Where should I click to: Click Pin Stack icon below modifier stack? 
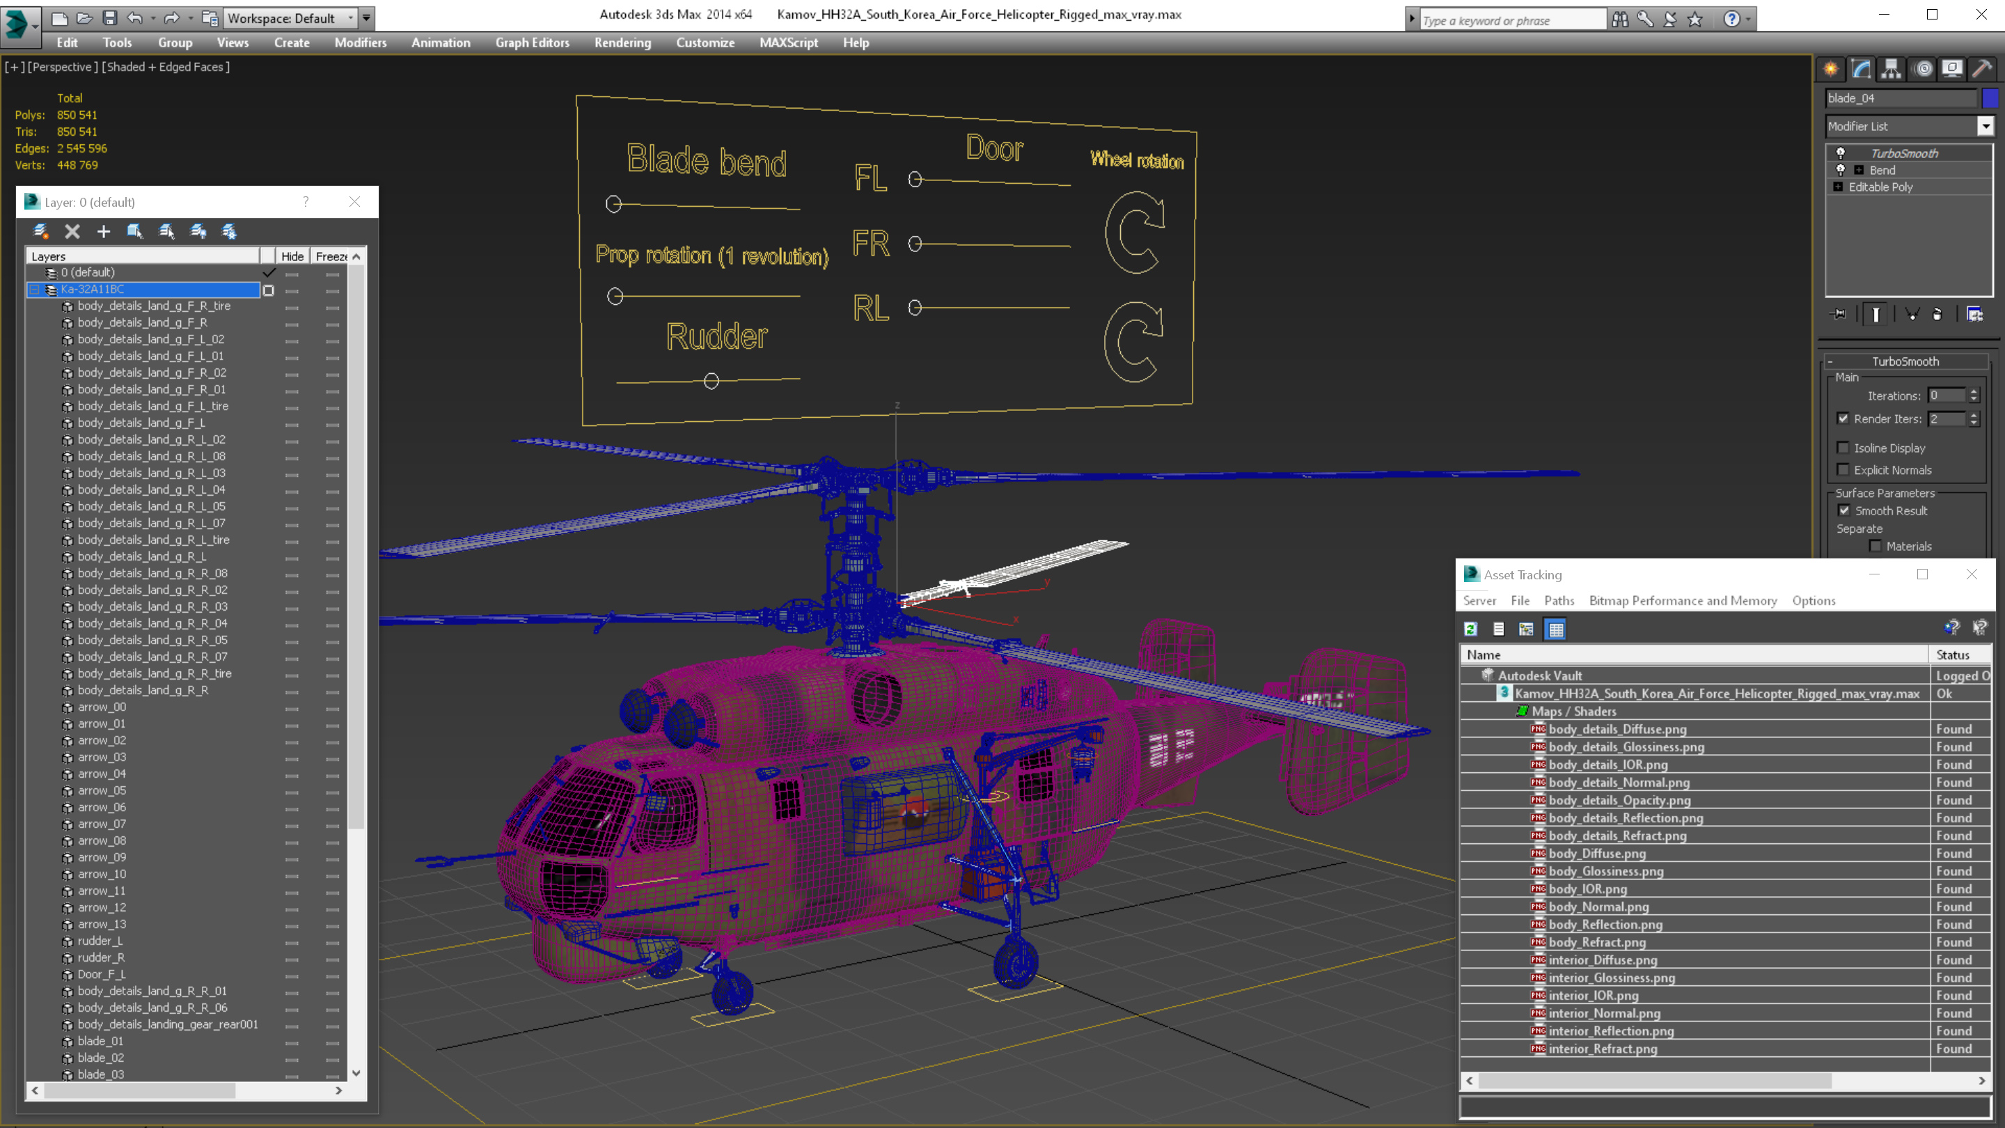1839,315
